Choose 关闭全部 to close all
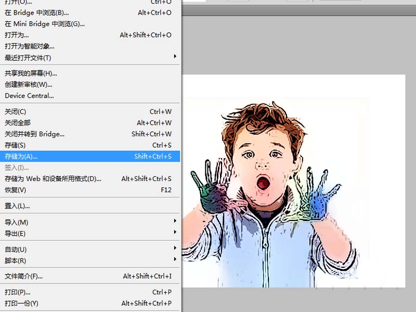Image resolution: width=416 pixels, height=312 pixels. 90,123
